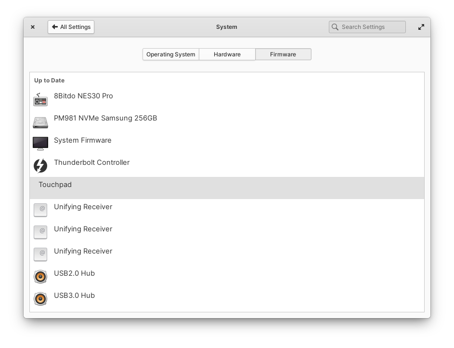Click the third Unifying Receiver icon

click(x=40, y=254)
